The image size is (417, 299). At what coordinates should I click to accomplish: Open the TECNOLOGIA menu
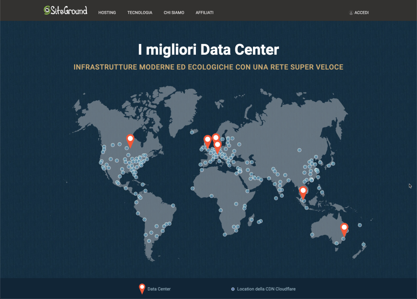click(140, 13)
